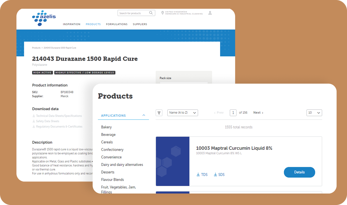
Task: Open the Inspiration menu
Action: [x=72, y=24]
